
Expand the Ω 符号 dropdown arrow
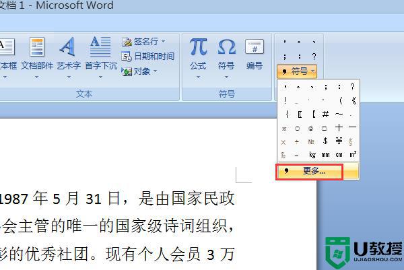click(226, 77)
